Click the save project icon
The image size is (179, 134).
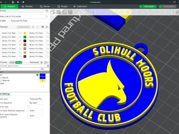click(13, 2)
